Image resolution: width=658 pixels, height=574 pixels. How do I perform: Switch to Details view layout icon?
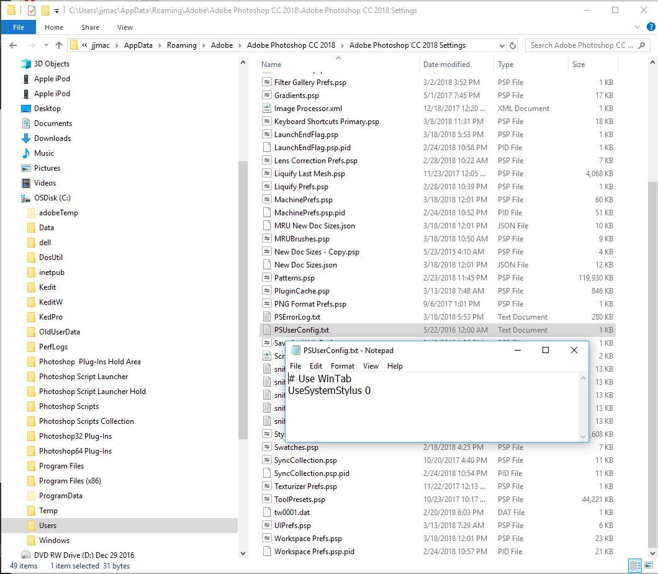(635, 565)
